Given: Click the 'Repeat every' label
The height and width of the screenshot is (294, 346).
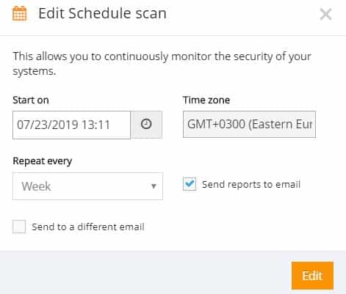Looking at the screenshot, I should (43, 161).
